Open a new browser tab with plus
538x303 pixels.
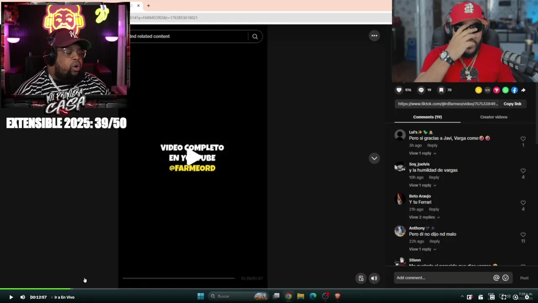[x=148, y=5]
